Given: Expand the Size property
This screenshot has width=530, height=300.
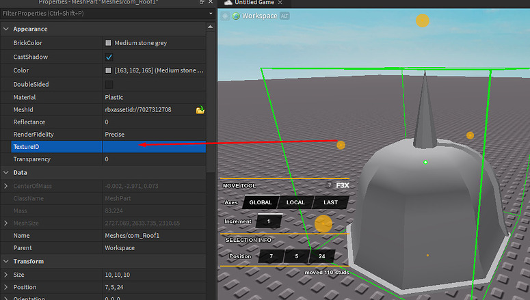Looking at the screenshot, I should point(5,275).
